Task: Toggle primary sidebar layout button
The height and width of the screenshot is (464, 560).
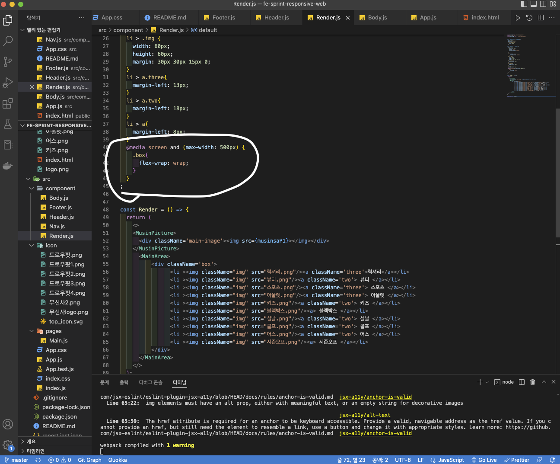Action: [524, 4]
